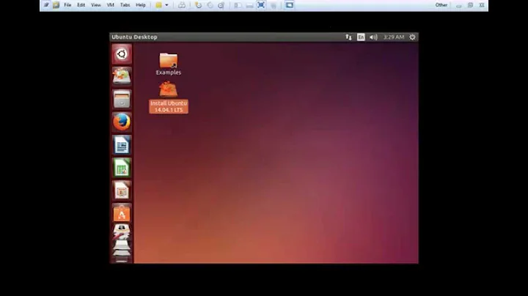Open the snapshot manager toolbar icon
The image size is (528, 296).
tap(221, 5)
